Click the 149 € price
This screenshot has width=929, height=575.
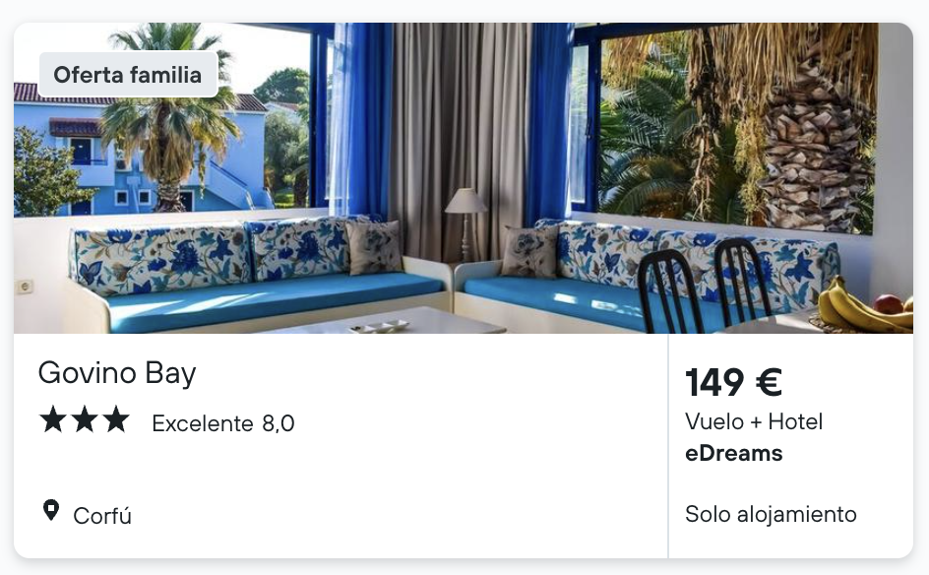(733, 382)
